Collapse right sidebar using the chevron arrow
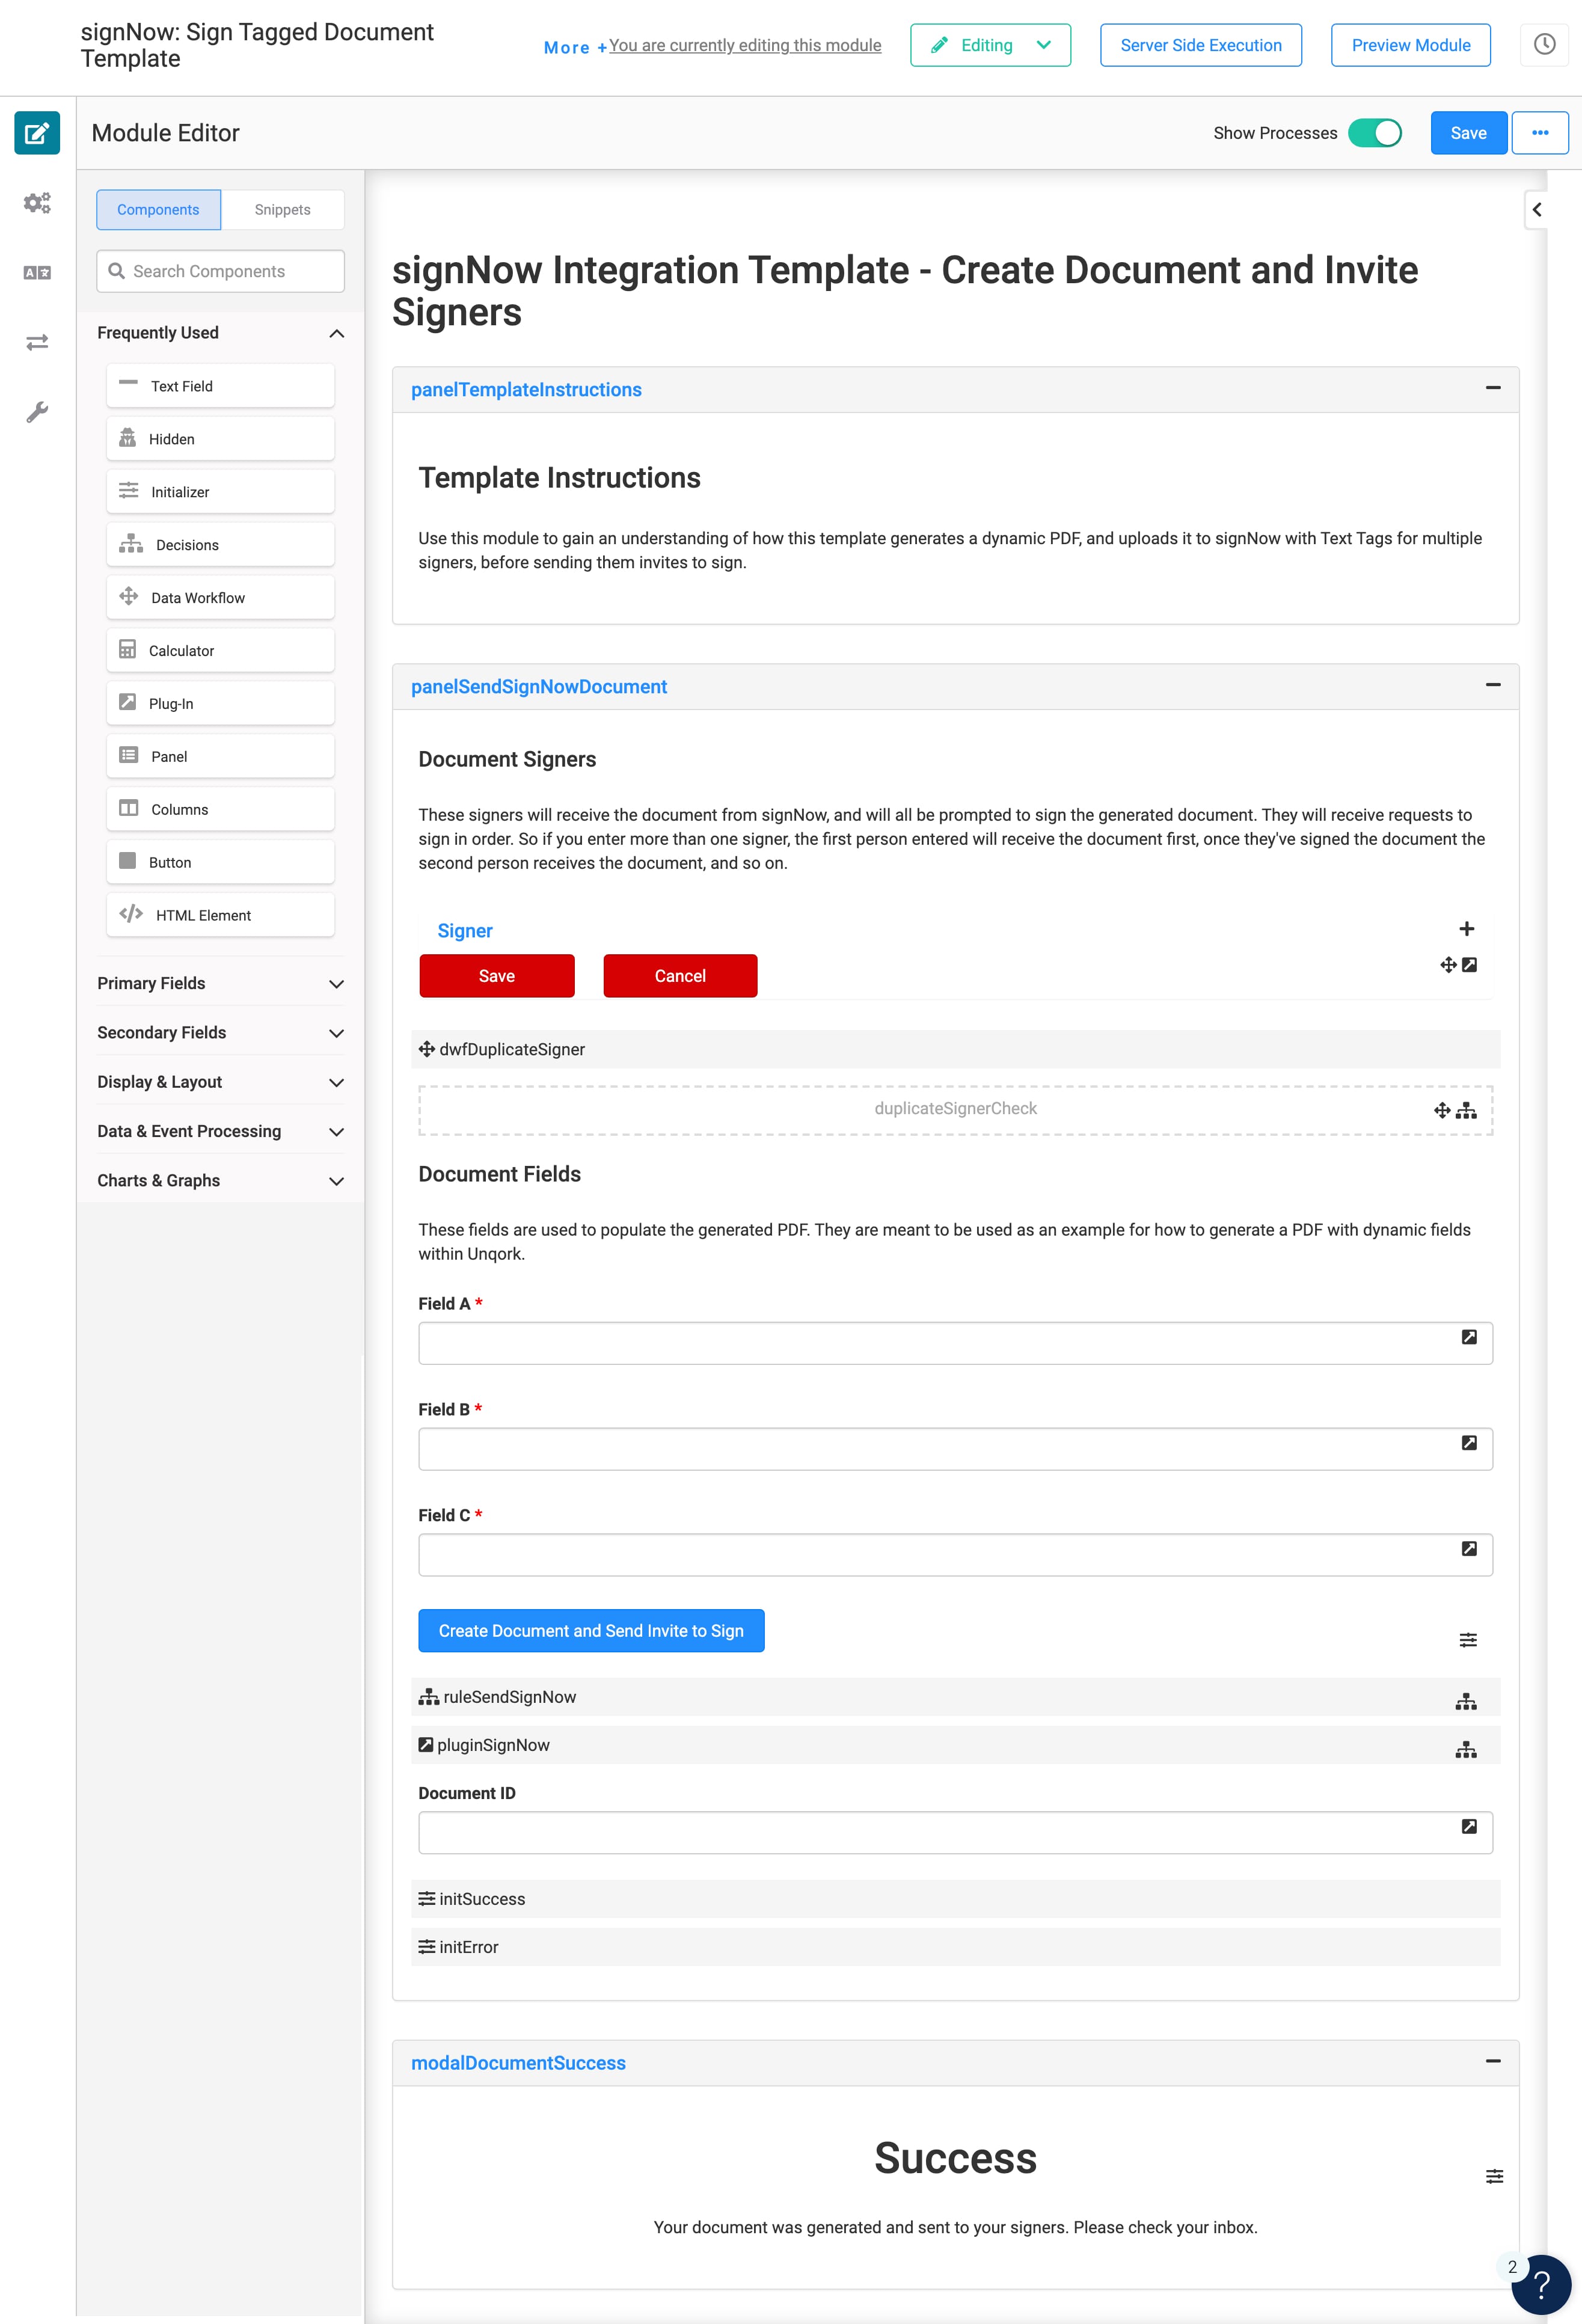The height and width of the screenshot is (2324, 1582). (x=1536, y=209)
